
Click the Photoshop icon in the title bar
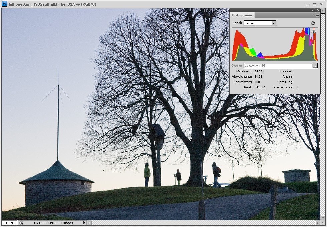[x=5, y=4]
